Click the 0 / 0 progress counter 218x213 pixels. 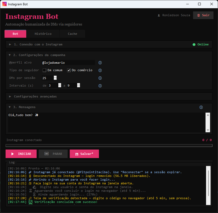coord(207,140)
